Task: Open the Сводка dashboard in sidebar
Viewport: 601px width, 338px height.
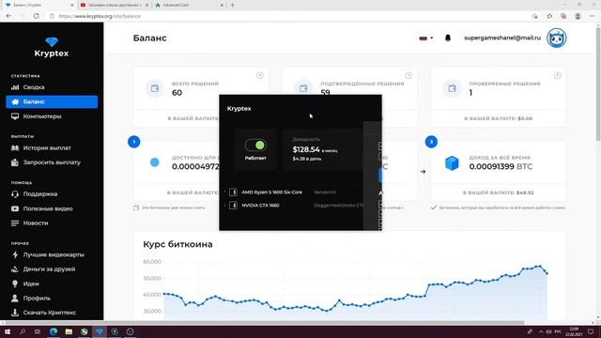Action: [34, 87]
